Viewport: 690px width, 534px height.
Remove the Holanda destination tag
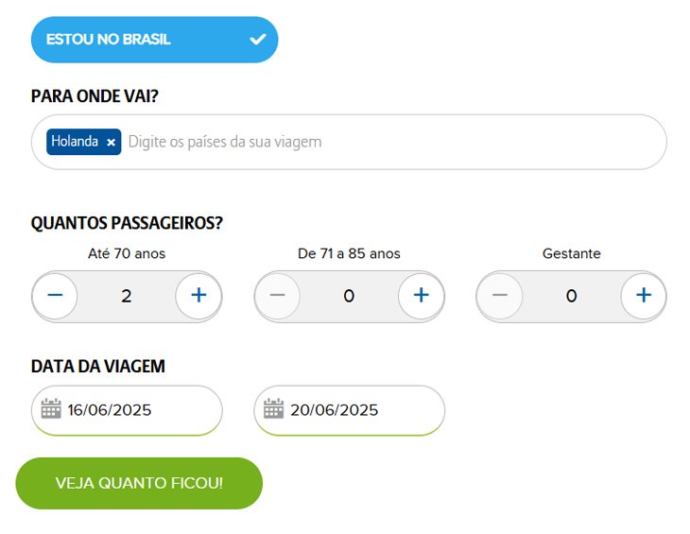click(111, 142)
